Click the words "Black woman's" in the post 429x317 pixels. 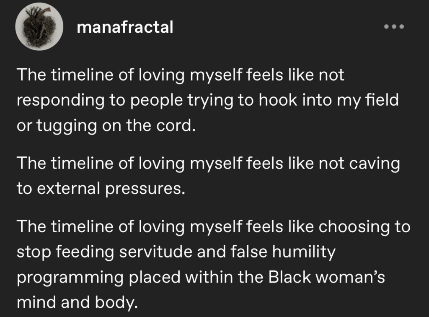pyautogui.click(x=325, y=277)
